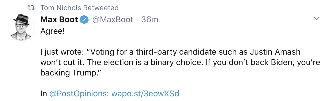Click the word "Retweeted" in header
Viewport: 328px width, 101px height.
point(101,8)
